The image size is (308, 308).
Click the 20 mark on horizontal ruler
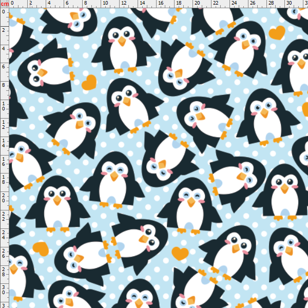point(197,3)
